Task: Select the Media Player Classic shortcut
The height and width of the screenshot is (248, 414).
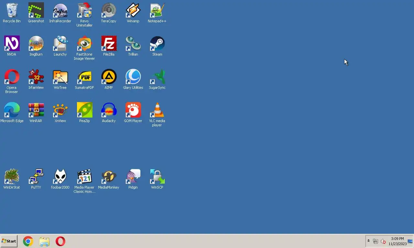Action: pos(84,181)
